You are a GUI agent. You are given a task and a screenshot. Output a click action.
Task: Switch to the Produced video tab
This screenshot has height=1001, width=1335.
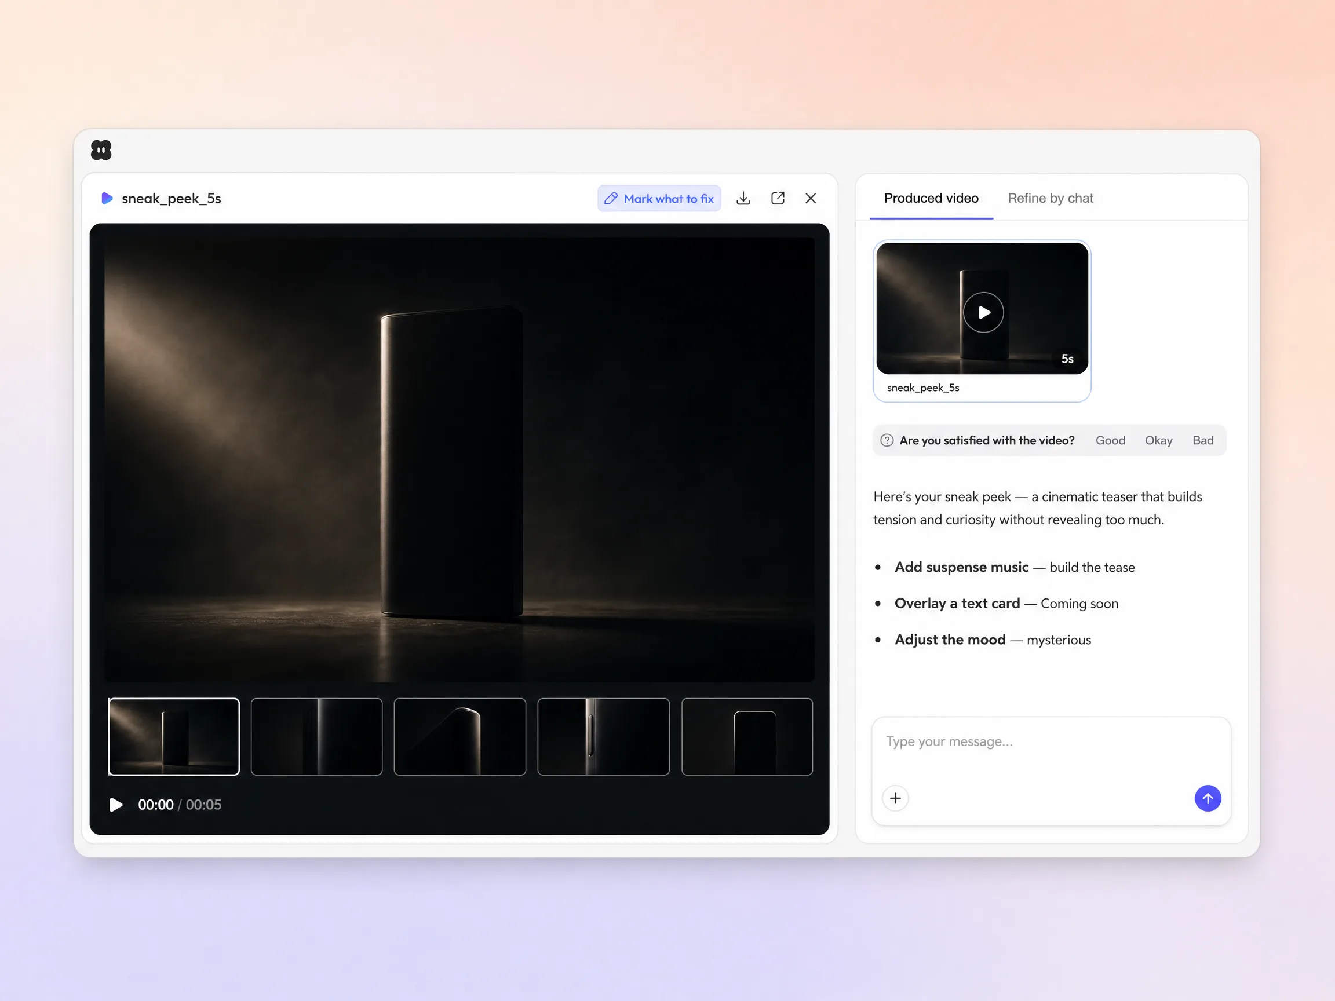[931, 199]
